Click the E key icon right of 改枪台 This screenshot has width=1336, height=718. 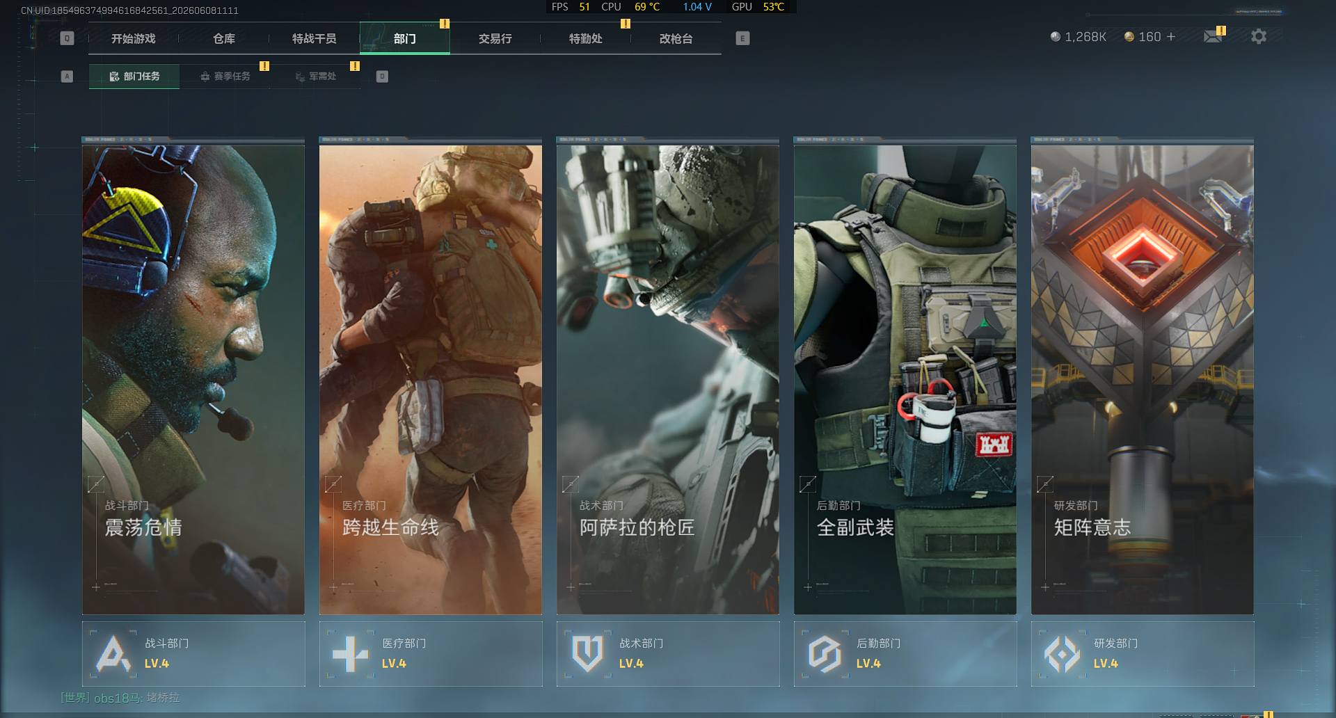click(742, 38)
